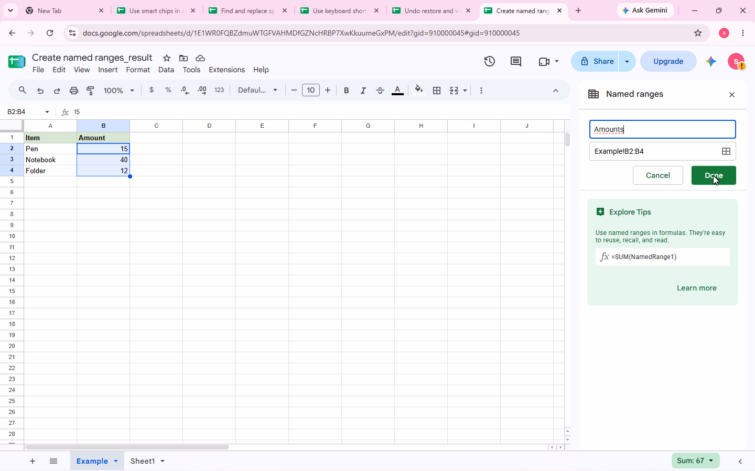Open the Extensions menu
The image size is (755, 471).
pos(226,70)
